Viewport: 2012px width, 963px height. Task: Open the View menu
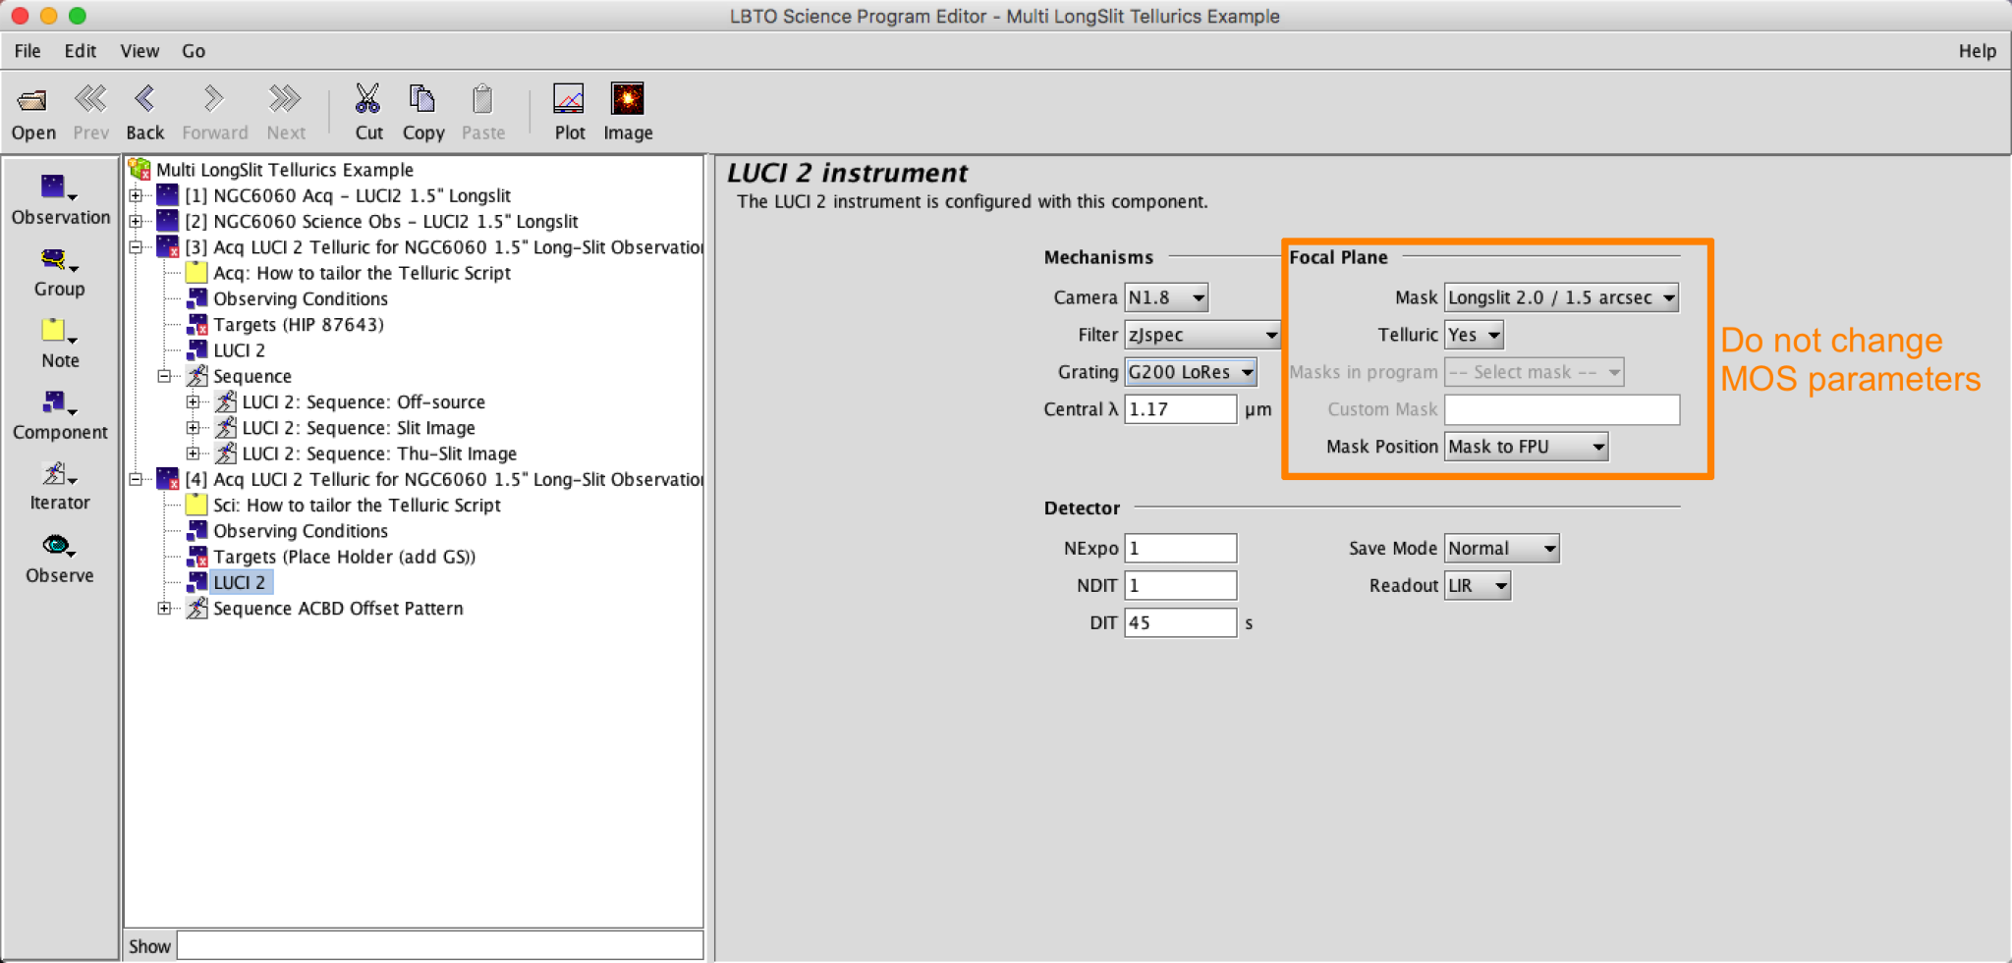pos(140,51)
